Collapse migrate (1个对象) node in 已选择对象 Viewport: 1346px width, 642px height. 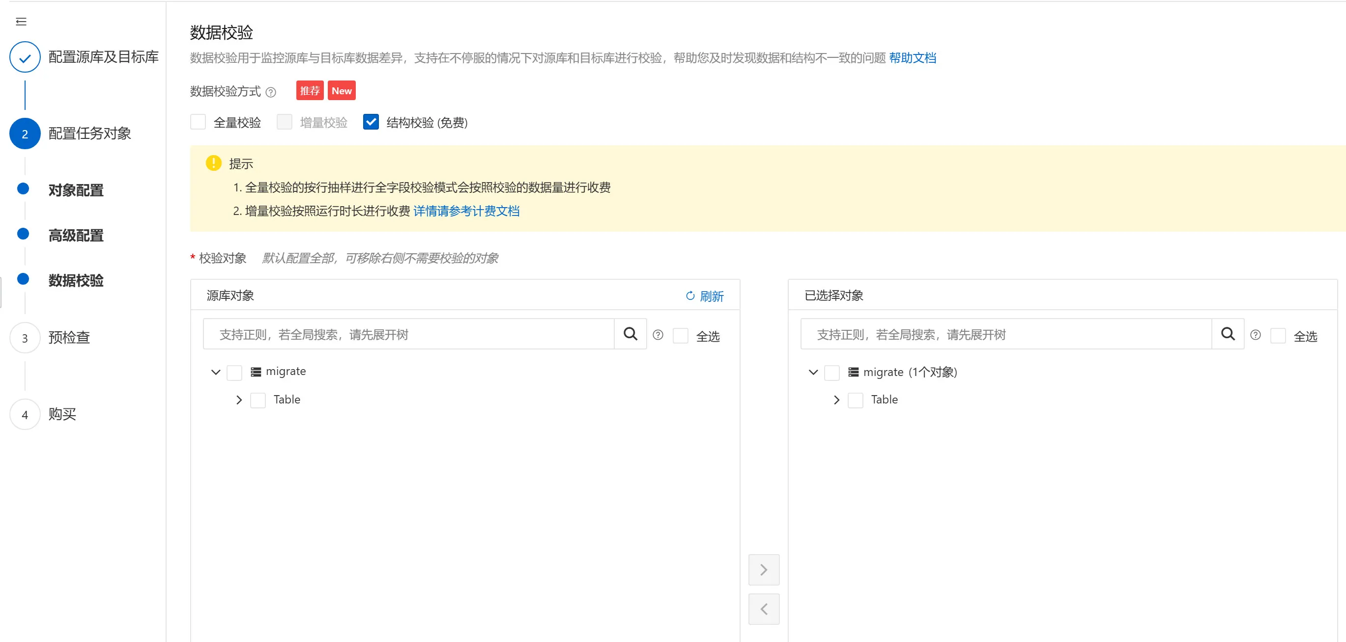click(813, 372)
